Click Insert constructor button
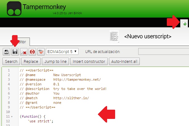The width and height of the screenshot is (189, 126). (x=89, y=61)
